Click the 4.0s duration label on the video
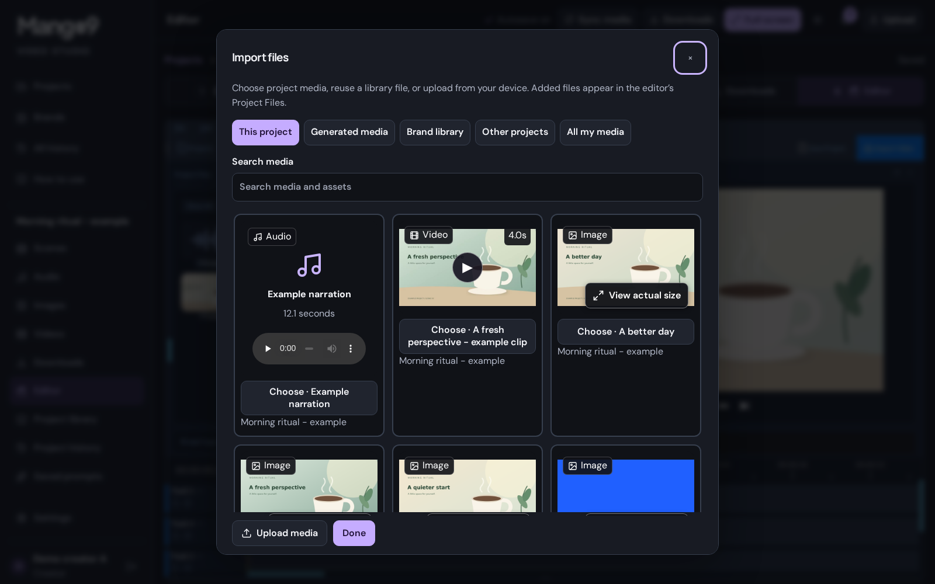This screenshot has height=584, width=935. coord(517,235)
